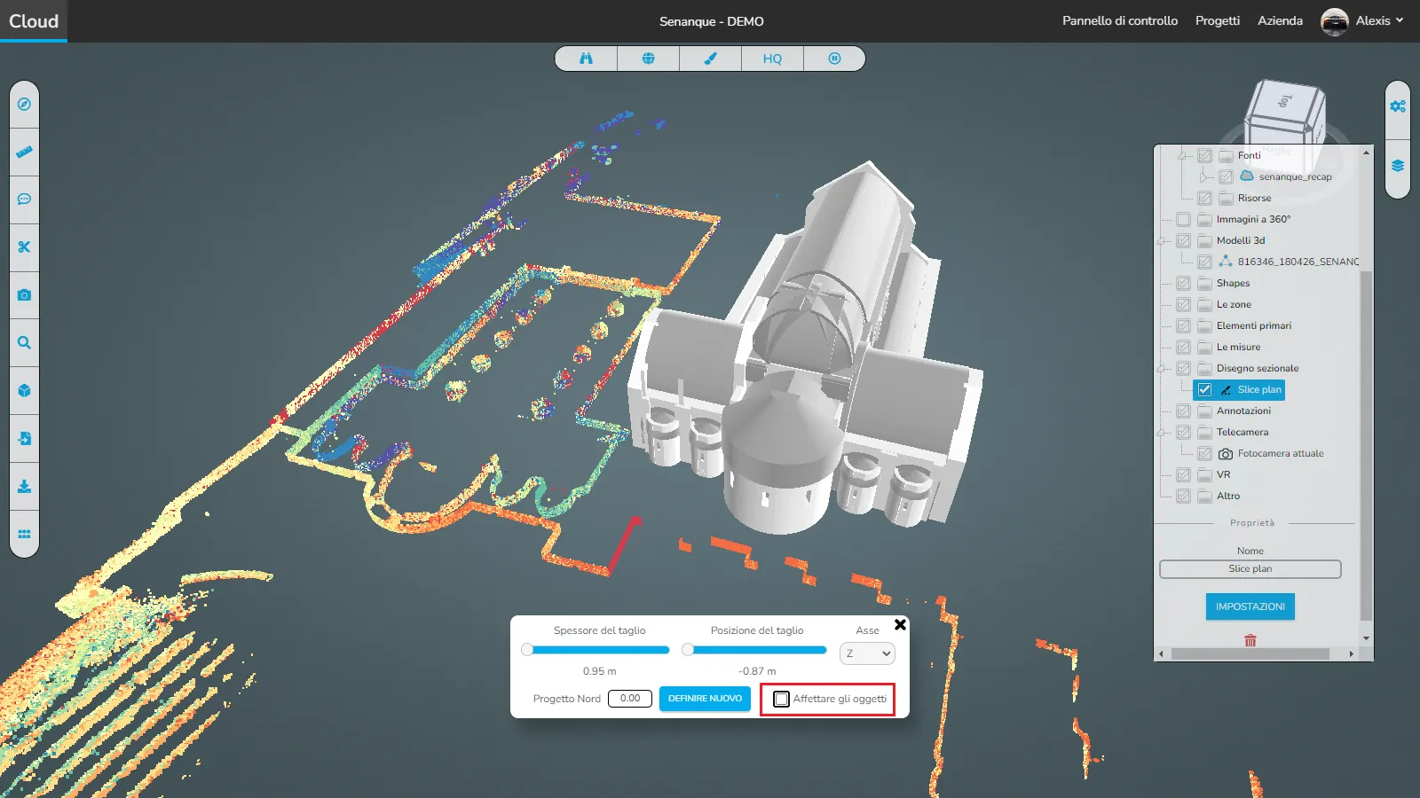Click the red trash delete icon
The image size is (1420, 798).
click(1250, 640)
